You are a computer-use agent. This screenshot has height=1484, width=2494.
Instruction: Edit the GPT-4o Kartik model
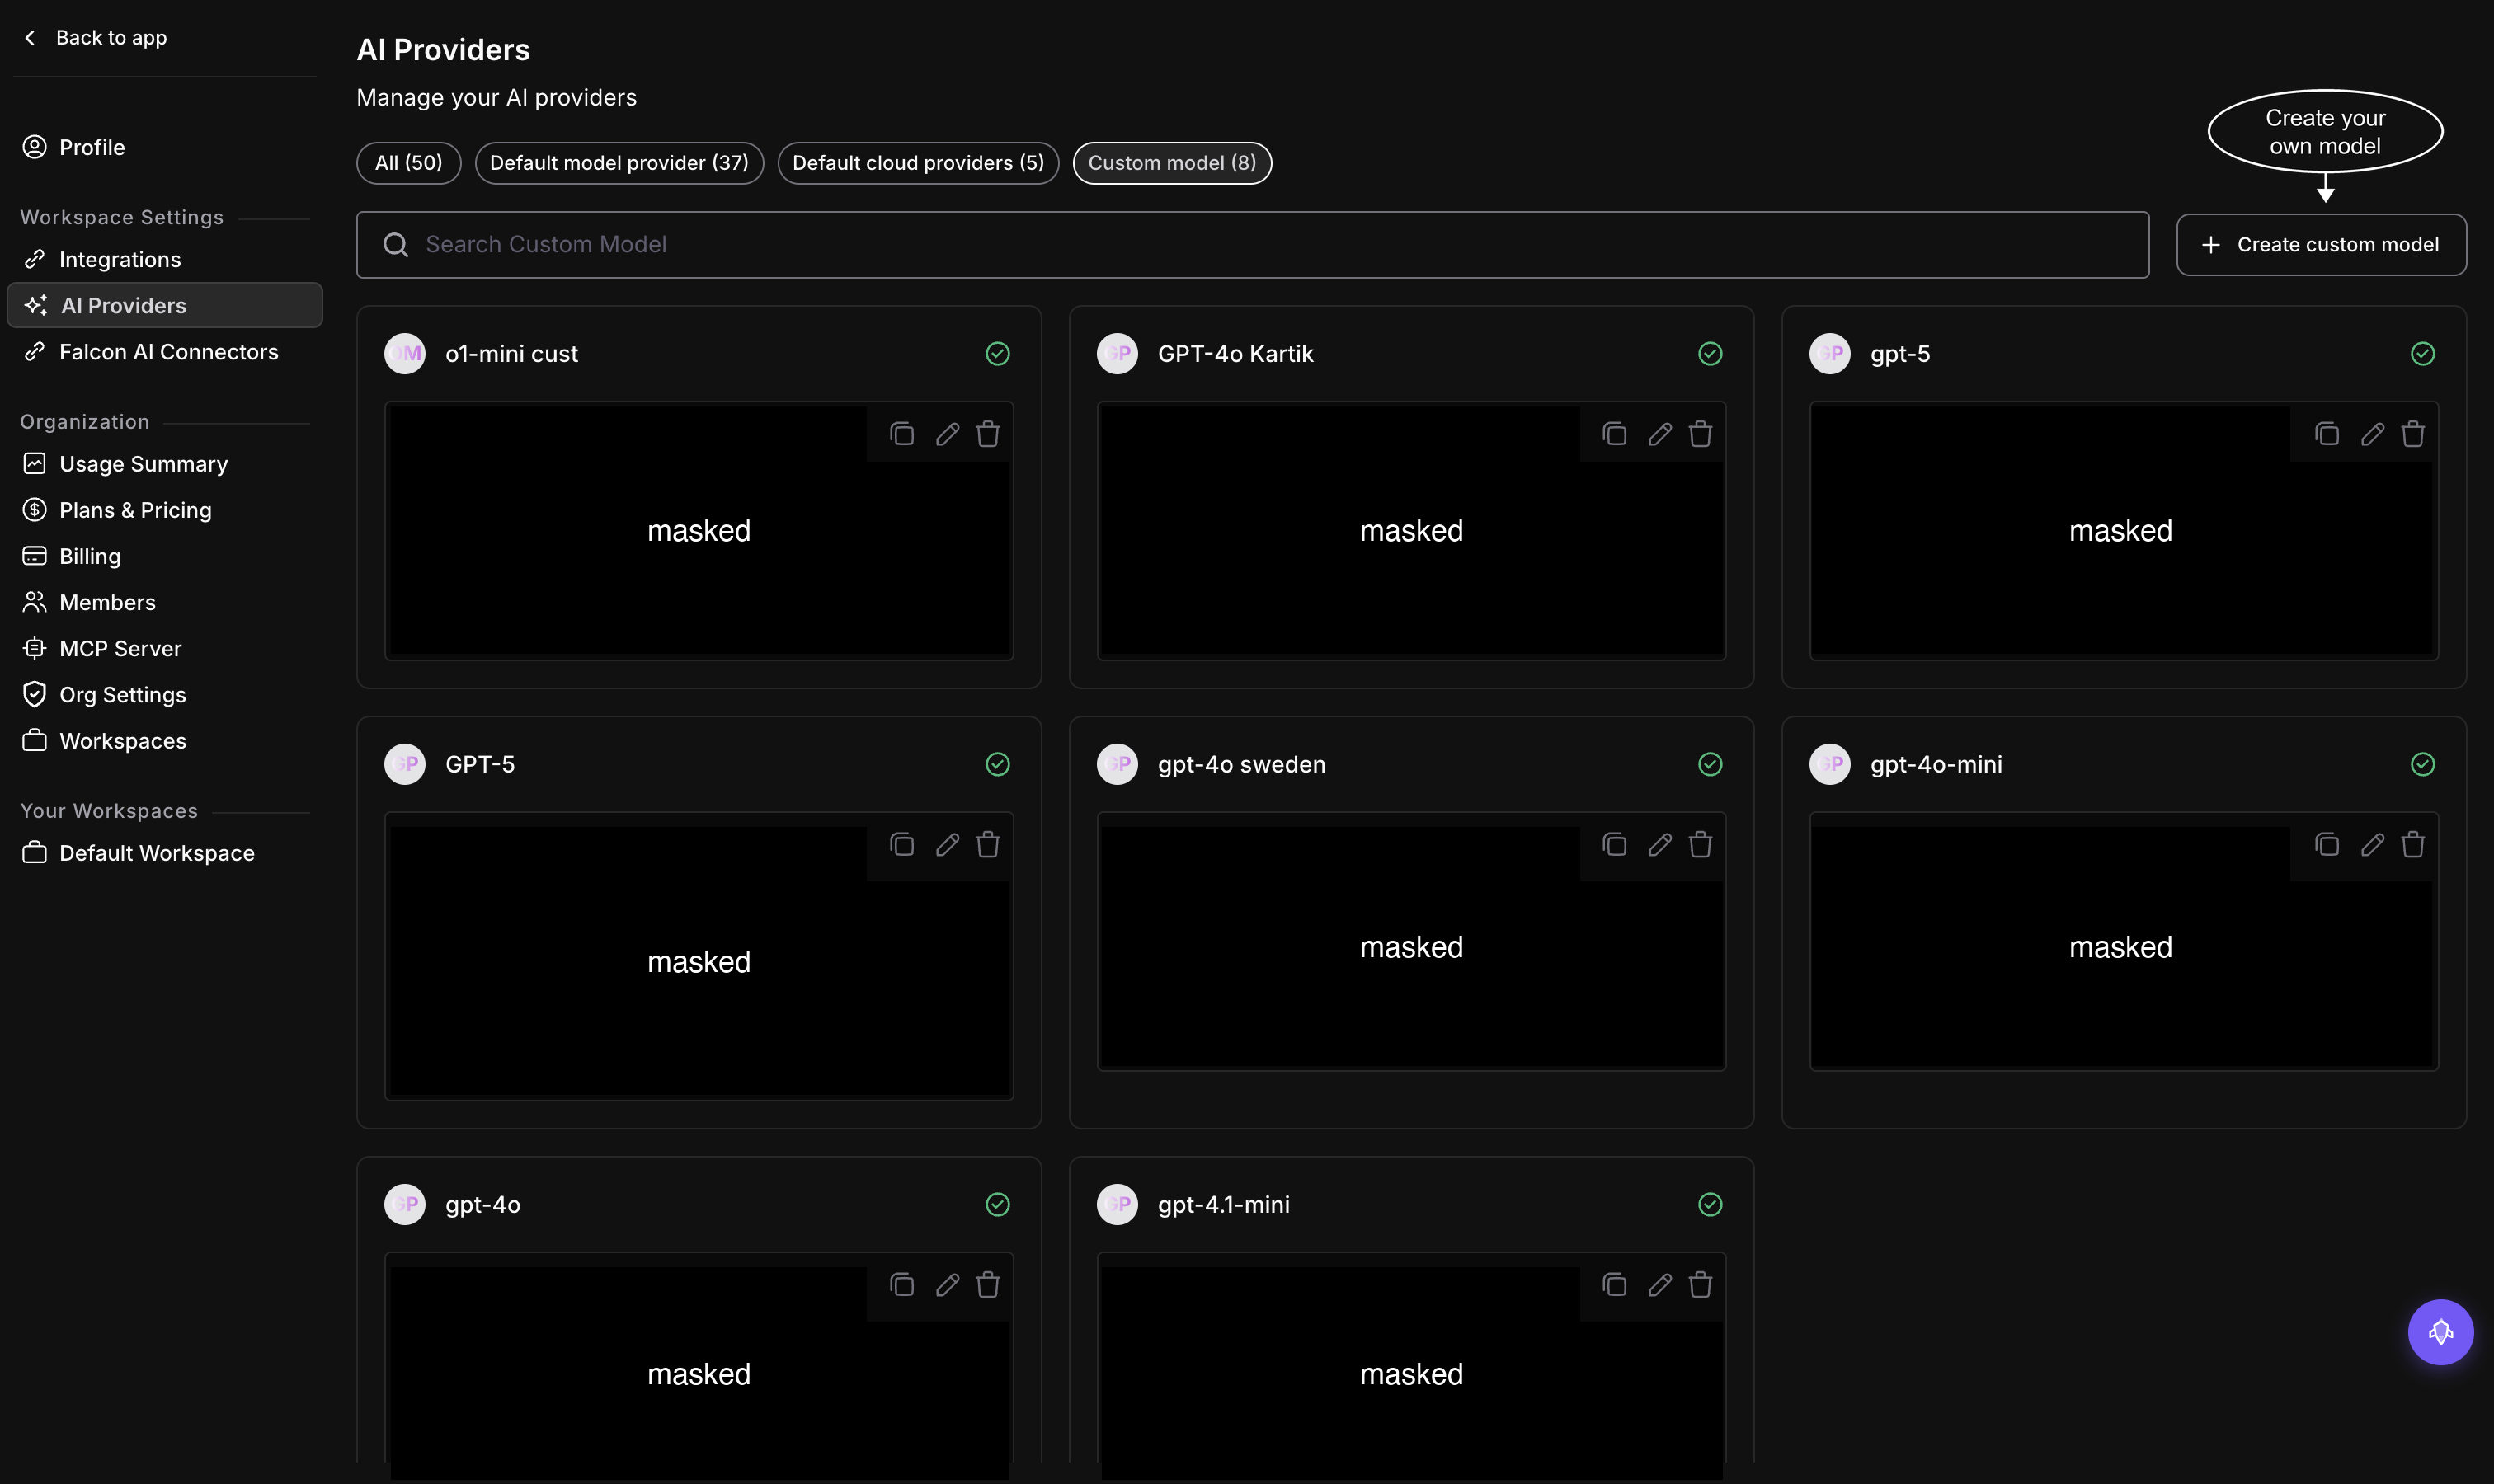point(1659,434)
